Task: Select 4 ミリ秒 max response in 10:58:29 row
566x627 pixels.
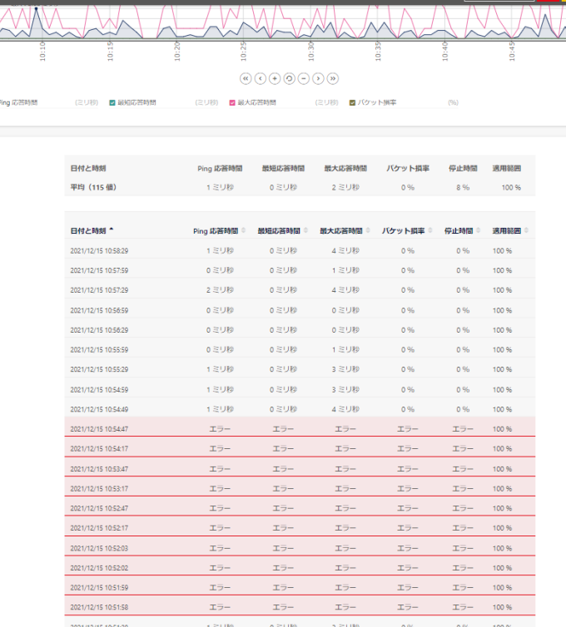Action: click(x=345, y=251)
